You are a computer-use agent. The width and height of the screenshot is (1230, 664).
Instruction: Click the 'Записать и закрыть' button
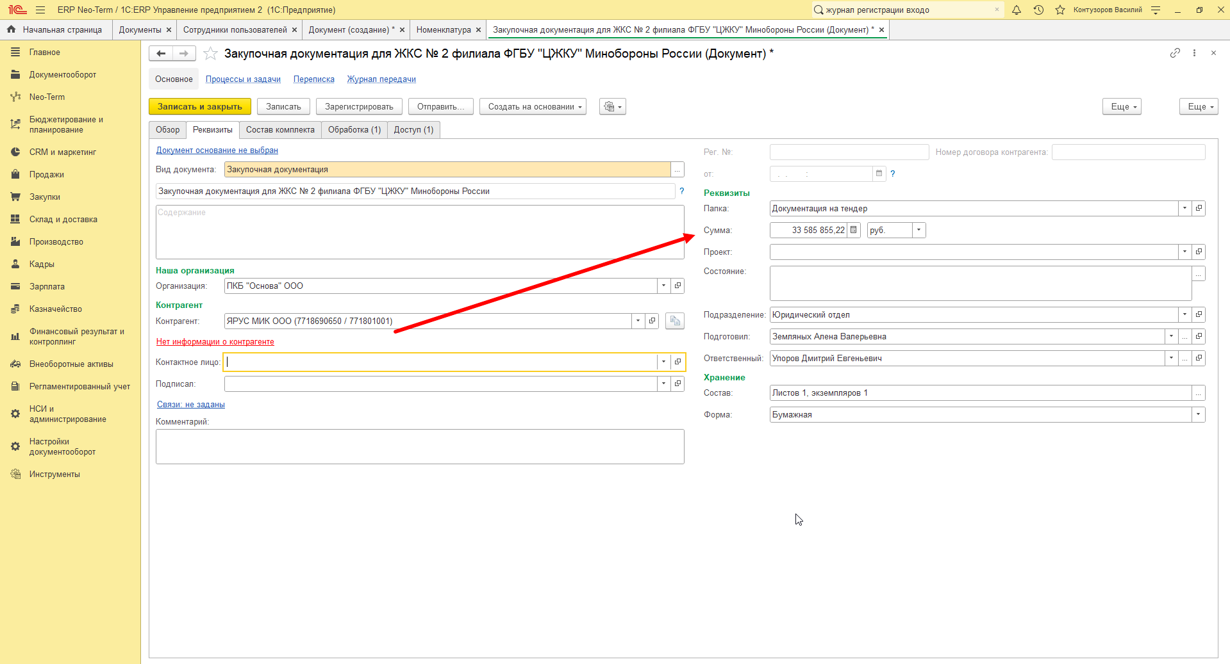coord(200,106)
